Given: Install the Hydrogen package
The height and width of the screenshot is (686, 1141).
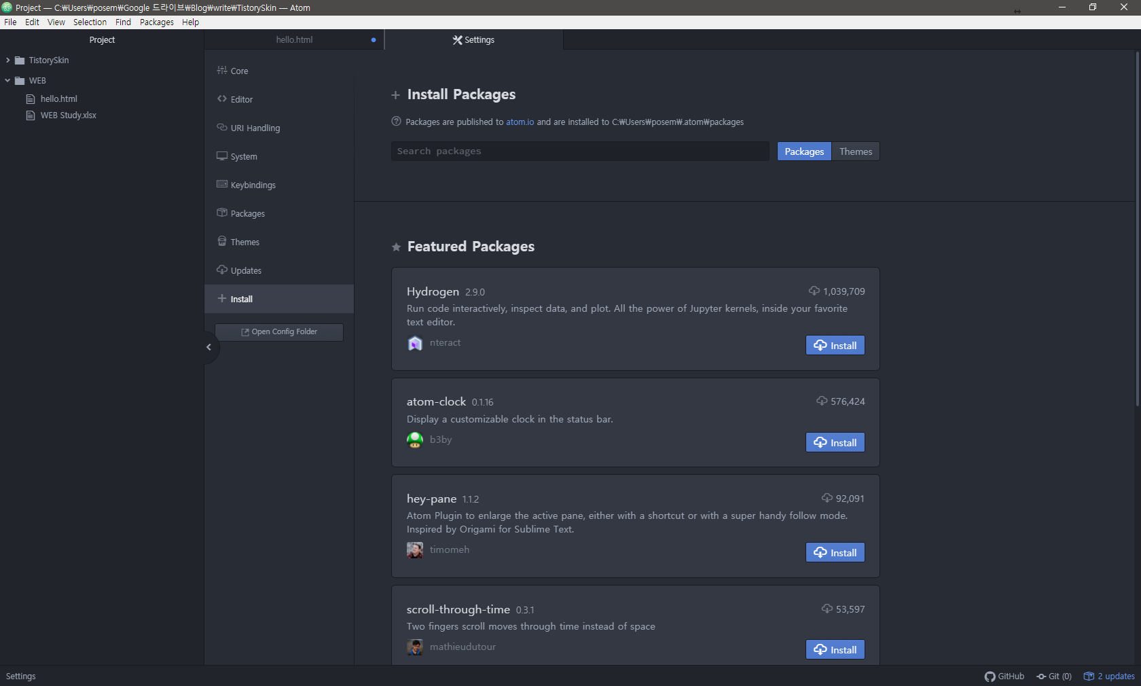Looking at the screenshot, I should tap(835, 346).
